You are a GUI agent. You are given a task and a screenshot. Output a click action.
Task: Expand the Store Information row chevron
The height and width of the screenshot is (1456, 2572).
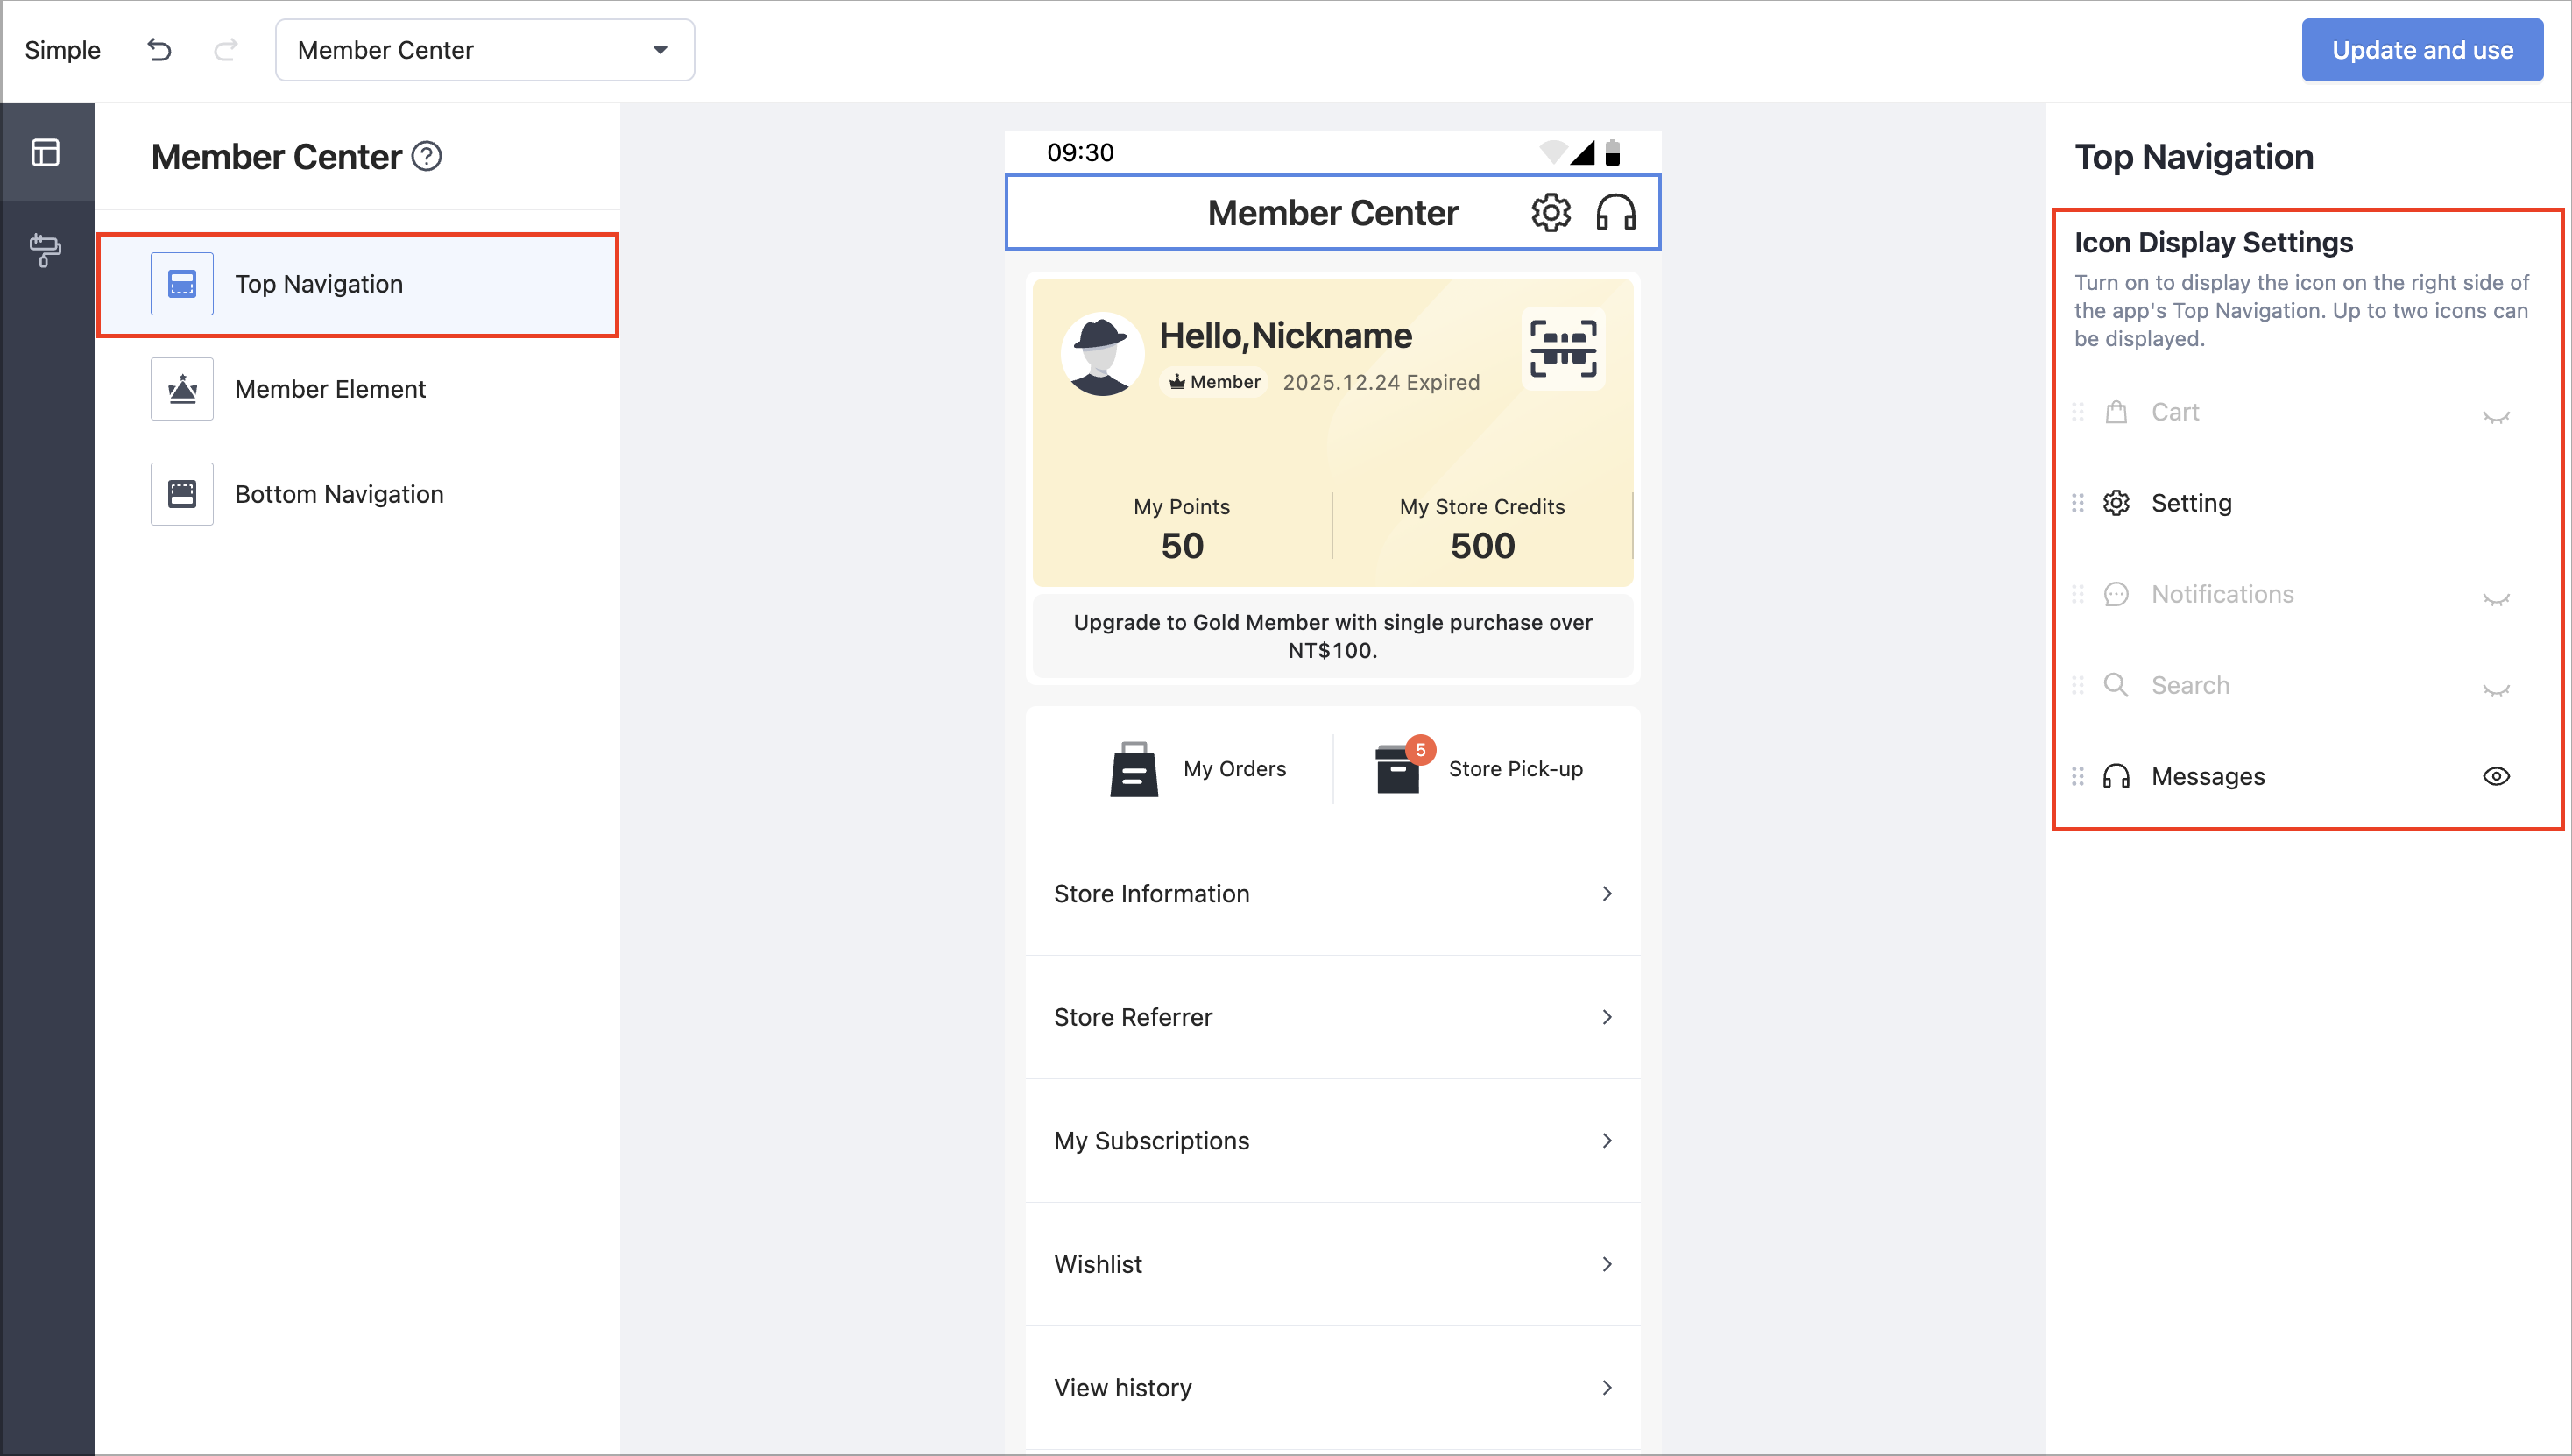point(1607,894)
